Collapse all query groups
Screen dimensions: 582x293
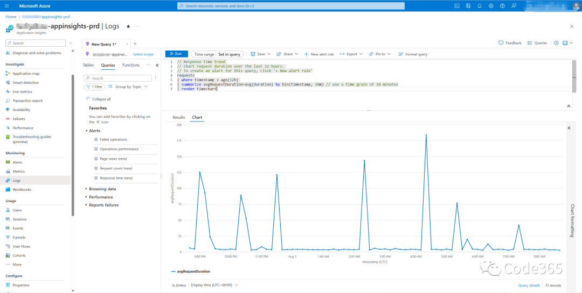[99, 99]
